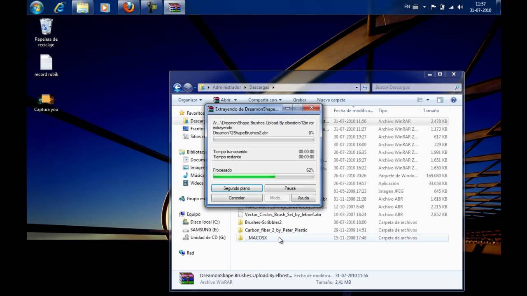
Task: Select Equipo in the navigation pane
Action: tap(190, 214)
